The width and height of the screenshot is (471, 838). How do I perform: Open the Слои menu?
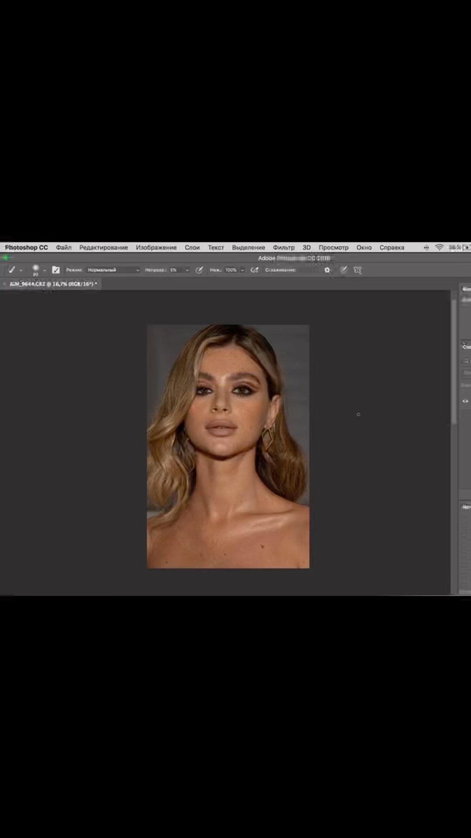click(192, 247)
